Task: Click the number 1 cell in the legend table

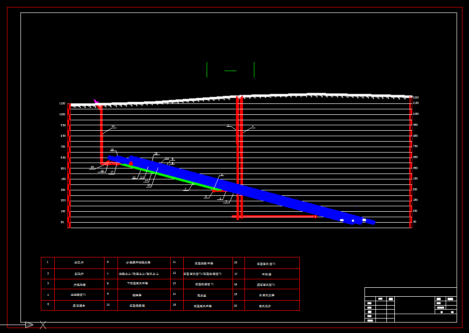Action: click(48, 263)
